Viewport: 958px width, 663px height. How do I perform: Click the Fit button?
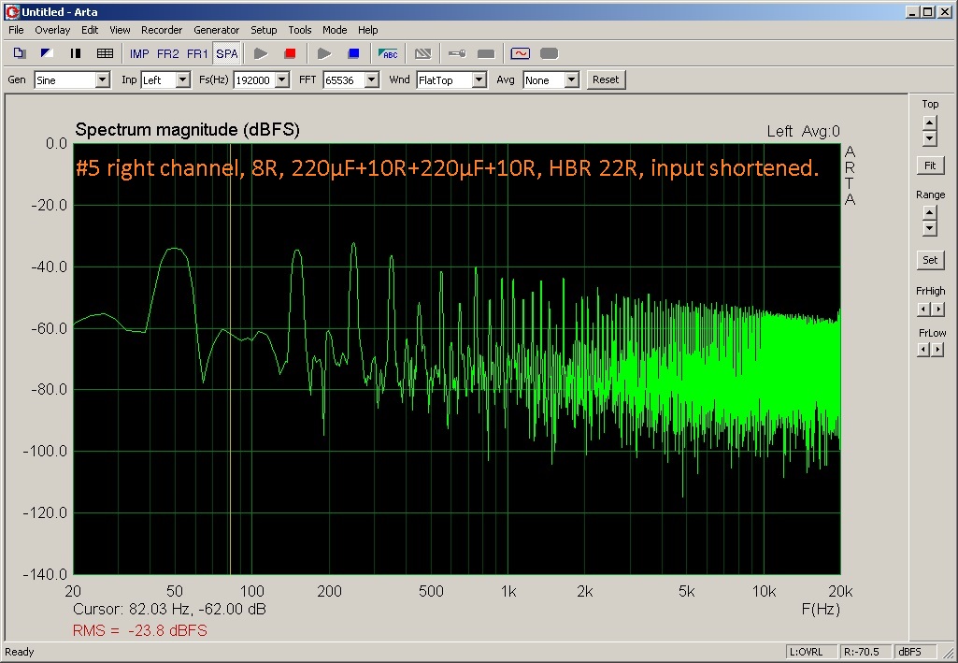[930, 166]
